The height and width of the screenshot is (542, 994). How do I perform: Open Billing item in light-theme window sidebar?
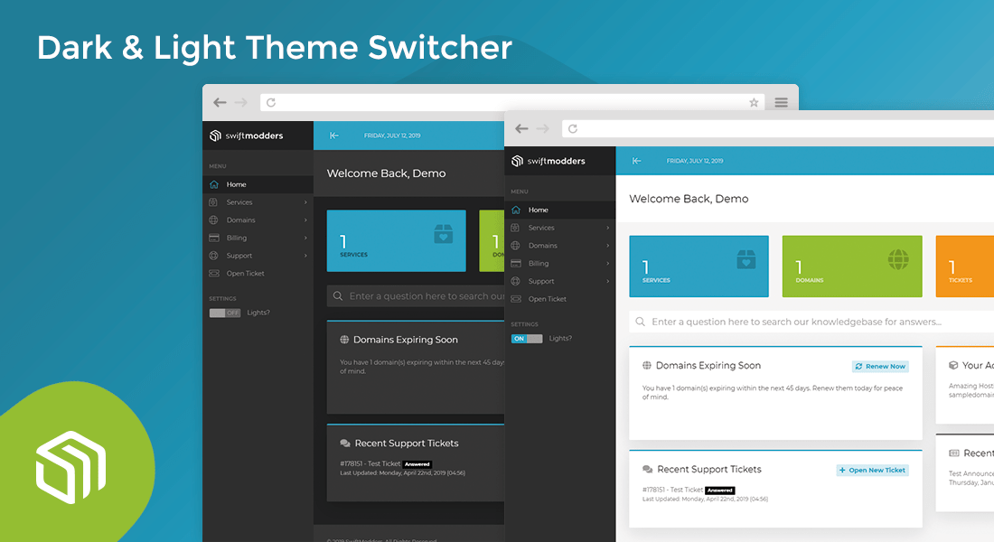pos(559,263)
